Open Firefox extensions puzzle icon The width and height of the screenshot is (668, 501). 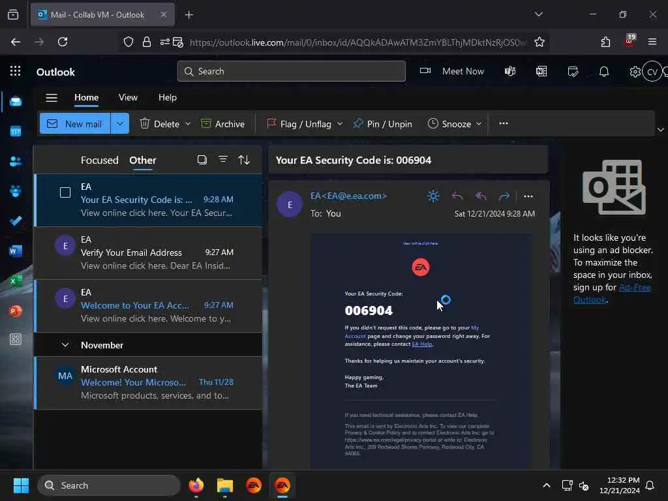pos(605,42)
